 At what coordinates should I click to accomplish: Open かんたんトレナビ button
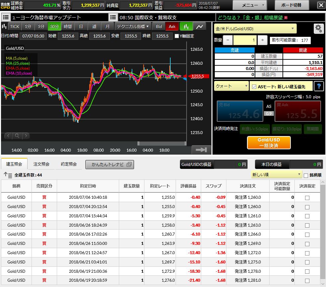[110, 164]
